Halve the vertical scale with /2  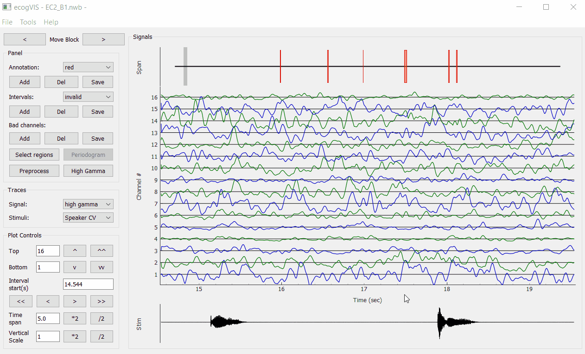(x=102, y=336)
